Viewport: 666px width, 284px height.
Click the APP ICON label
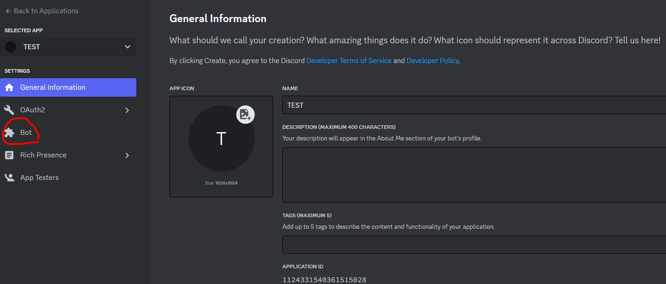(182, 88)
